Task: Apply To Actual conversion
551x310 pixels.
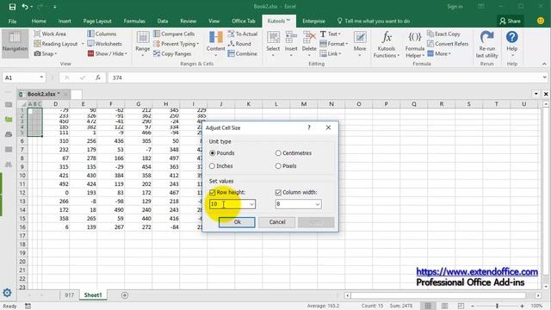Action: (243, 34)
